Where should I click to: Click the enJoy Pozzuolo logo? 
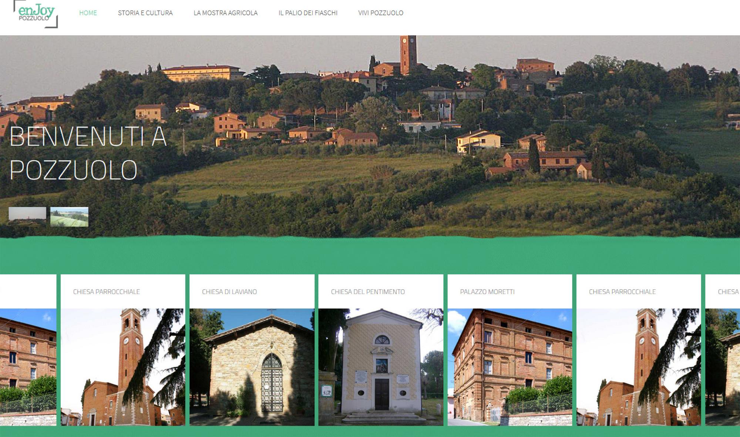pos(36,14)
